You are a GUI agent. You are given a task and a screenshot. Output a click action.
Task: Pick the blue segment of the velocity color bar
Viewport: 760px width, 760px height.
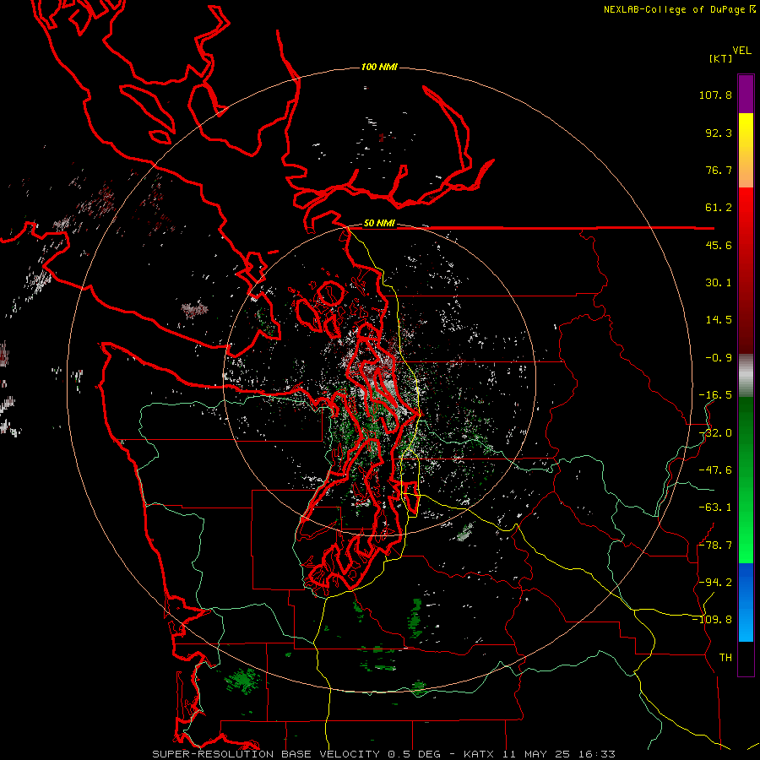pyautogui.click(x=746, y=602)
